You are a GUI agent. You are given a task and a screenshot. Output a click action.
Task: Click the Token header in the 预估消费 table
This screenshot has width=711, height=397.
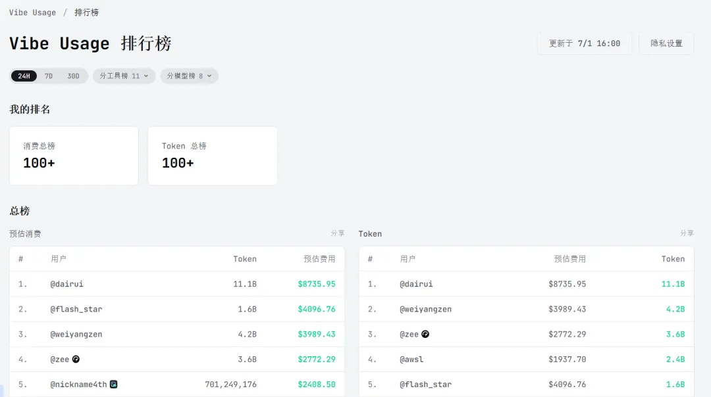point(245,259)
